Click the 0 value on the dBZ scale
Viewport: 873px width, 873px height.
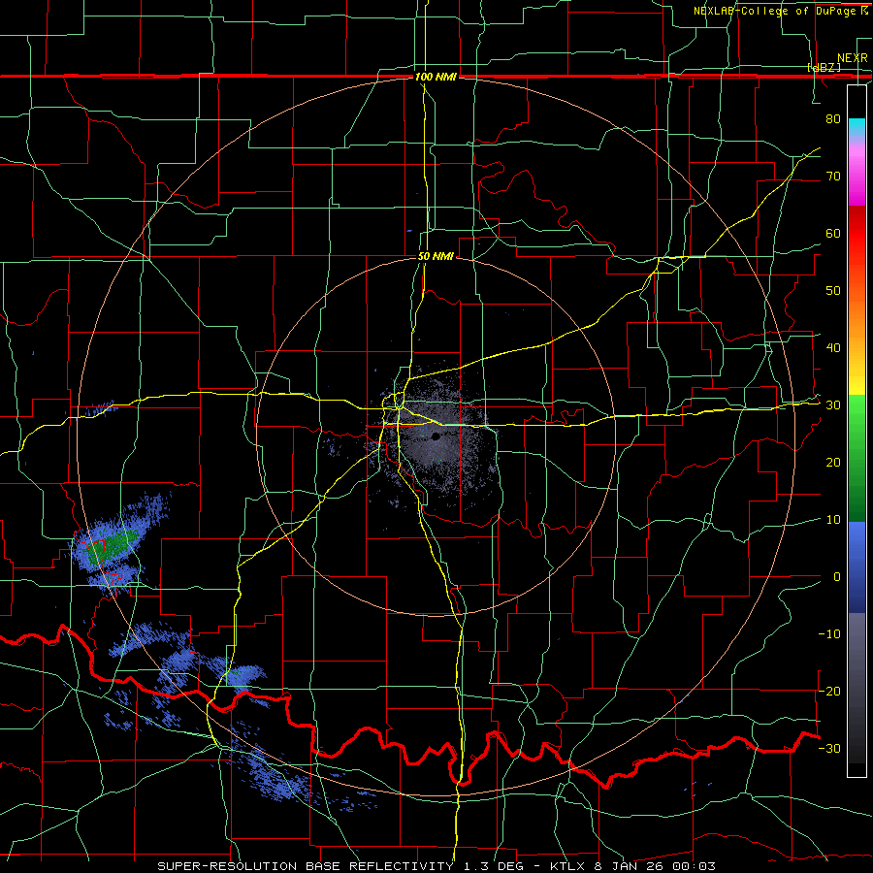click(837, 577)
